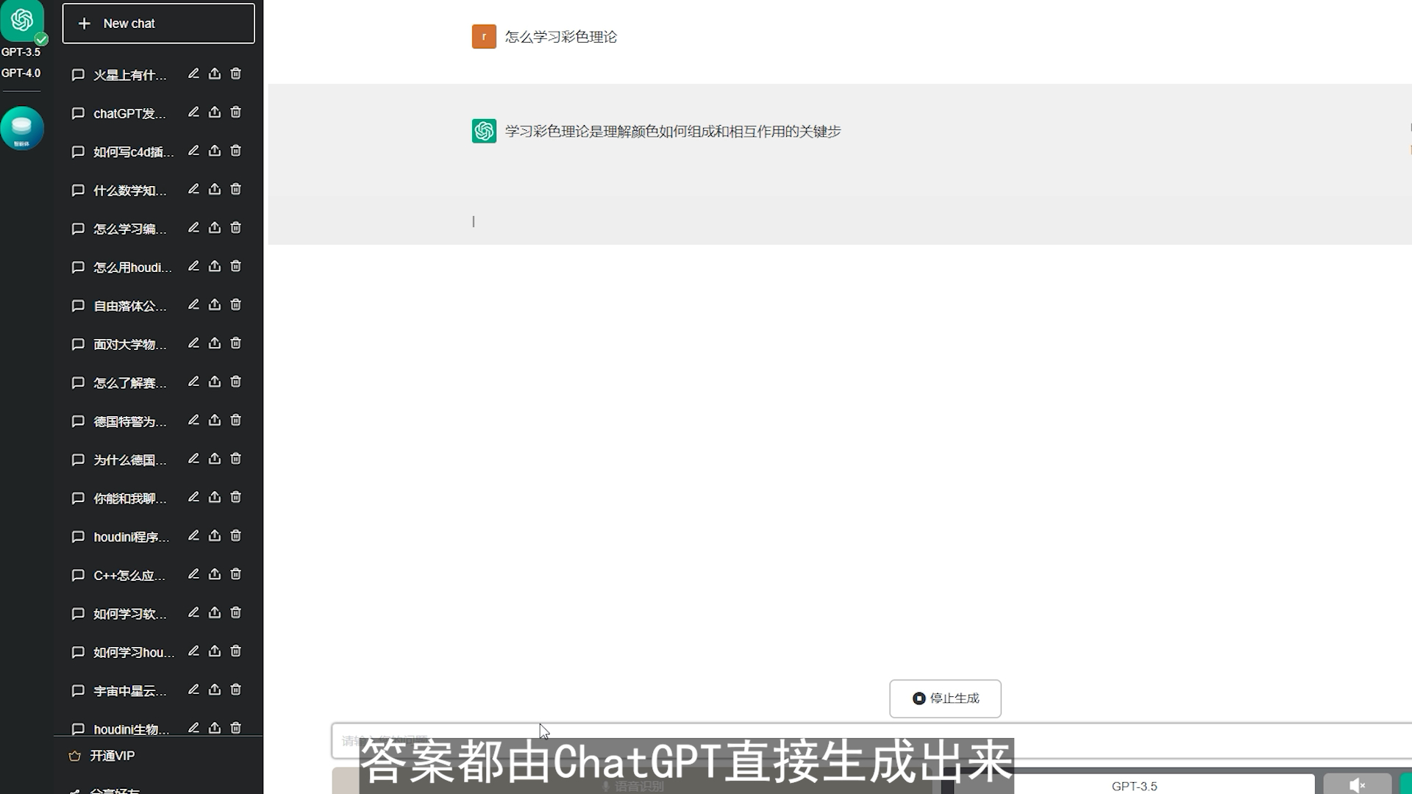Viewport: 1412px width, 794px height.
Task: Click 开通VIP upgrade button
Action: coord(113,755)
